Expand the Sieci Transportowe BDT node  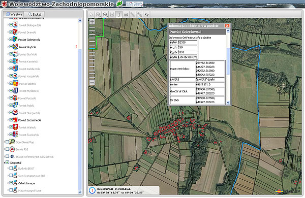click(8, 176)
